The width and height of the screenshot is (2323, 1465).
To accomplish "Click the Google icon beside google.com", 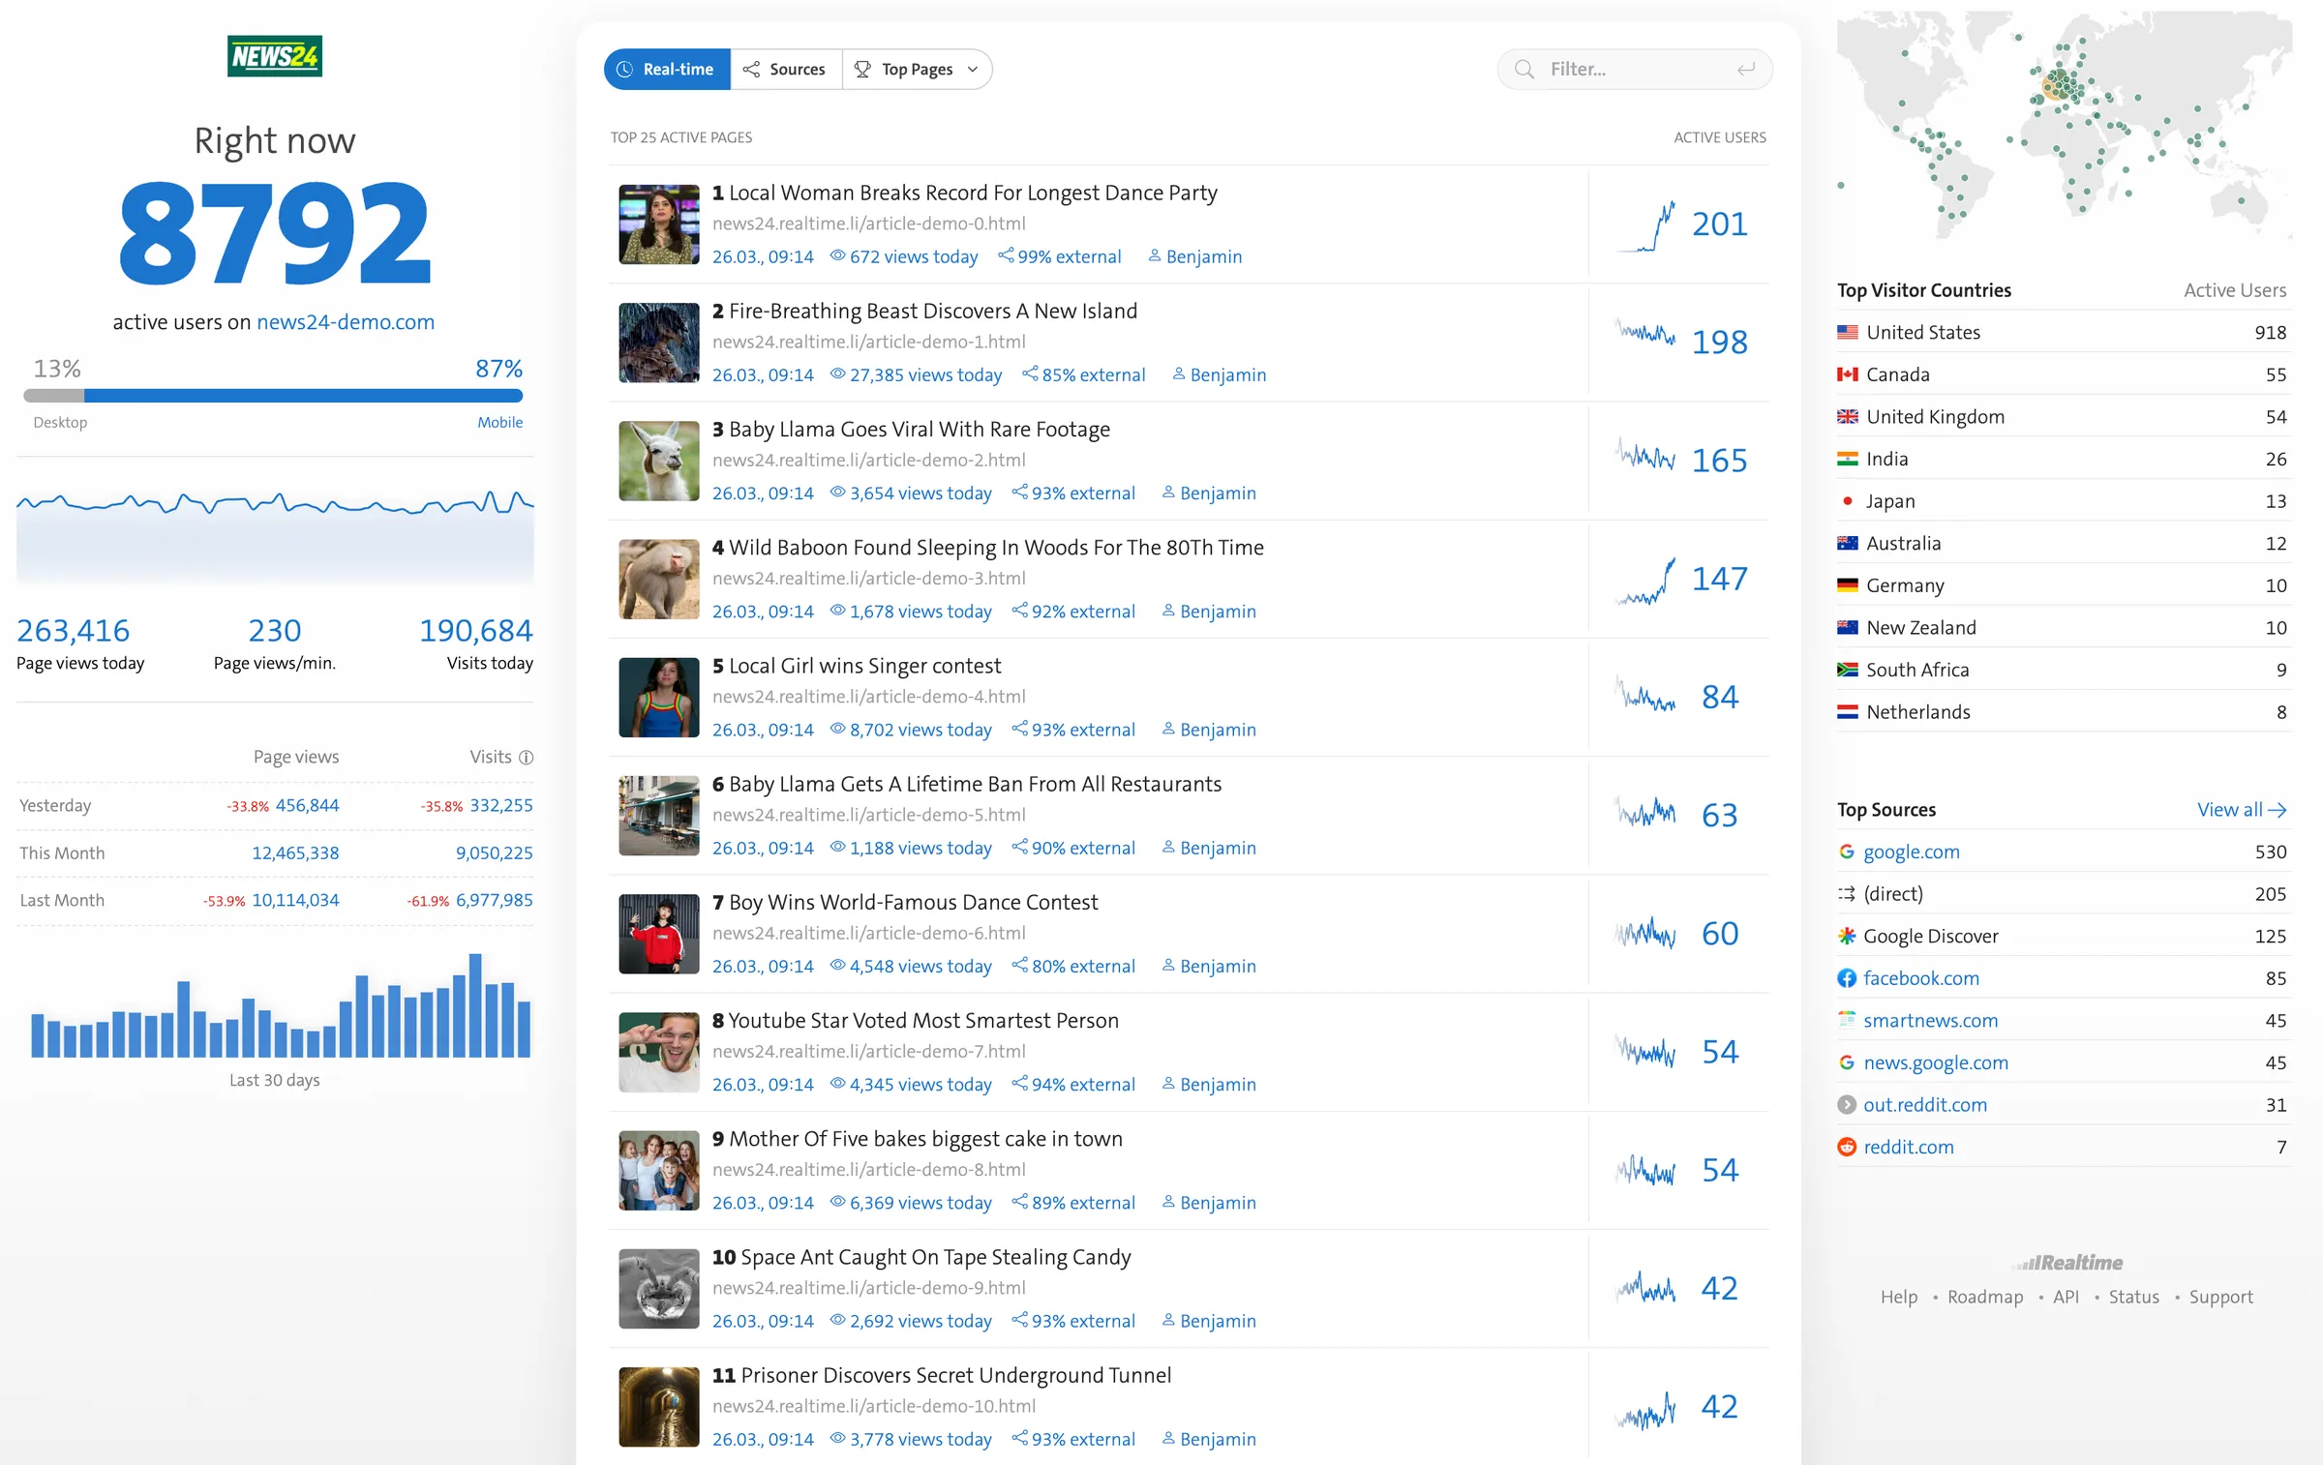I will [x=1847, y=852].
